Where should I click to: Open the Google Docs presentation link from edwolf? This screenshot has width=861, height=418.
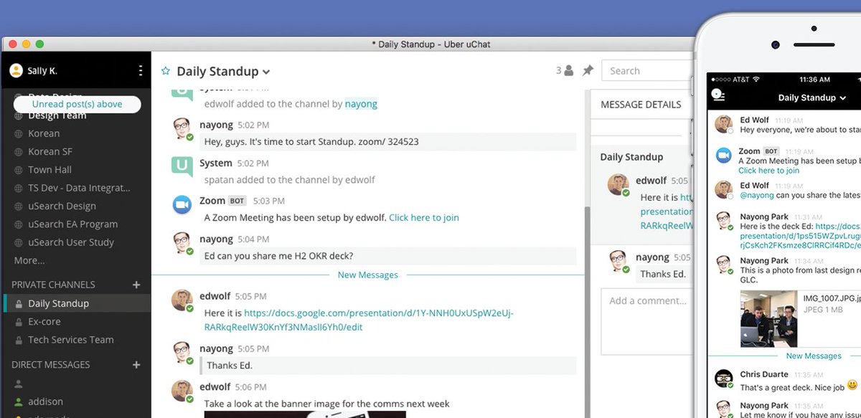tap(379, 320)
